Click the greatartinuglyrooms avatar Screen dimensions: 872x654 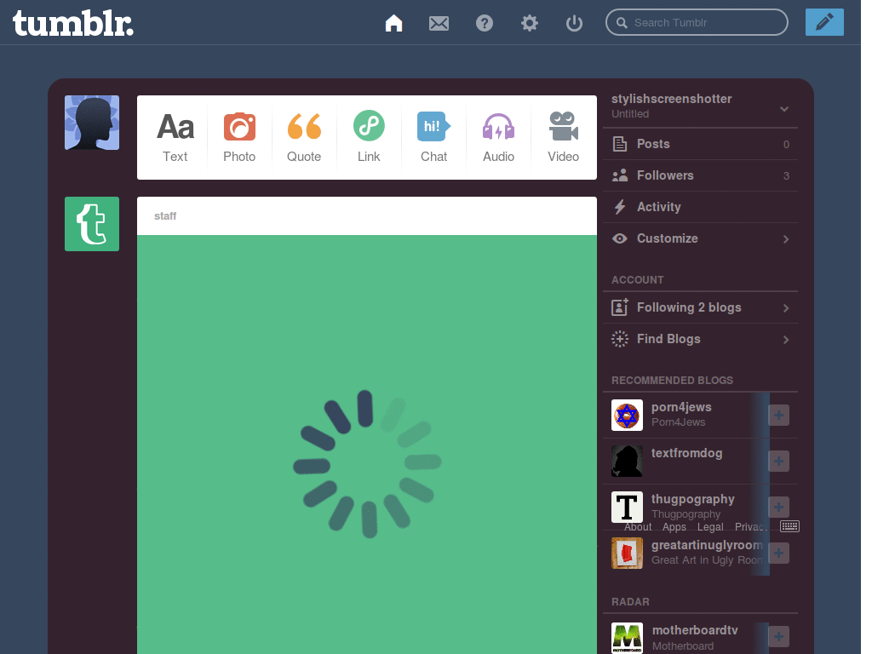coord(627,553)
